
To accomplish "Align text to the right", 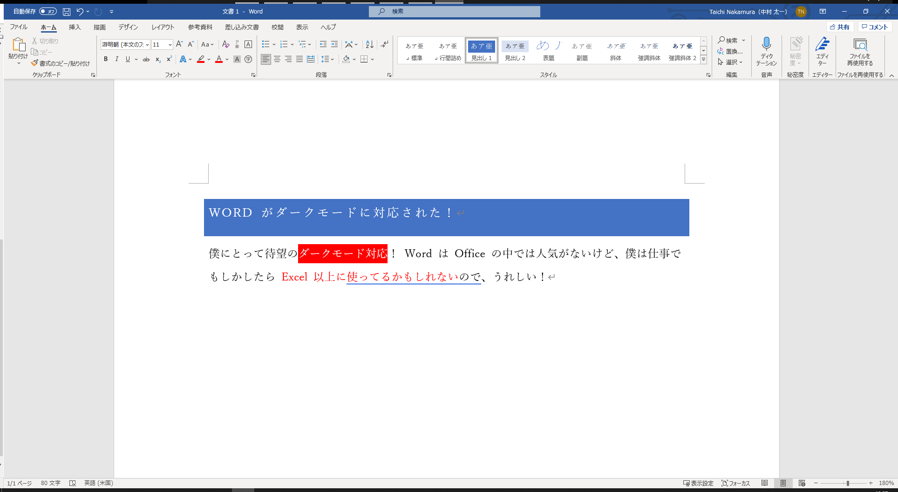I will (288, 59).
